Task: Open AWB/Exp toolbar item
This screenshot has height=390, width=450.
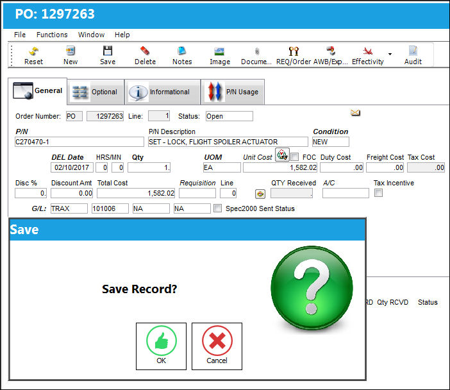Action: click(331, 56)
